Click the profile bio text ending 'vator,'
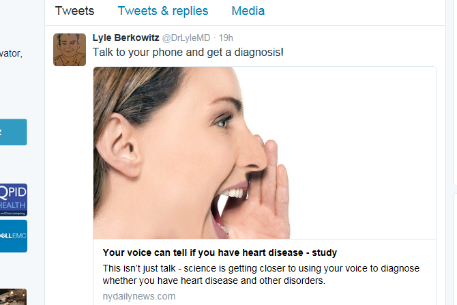The height and width of the screenshot is (305, 457). click(x=11, y=53)
